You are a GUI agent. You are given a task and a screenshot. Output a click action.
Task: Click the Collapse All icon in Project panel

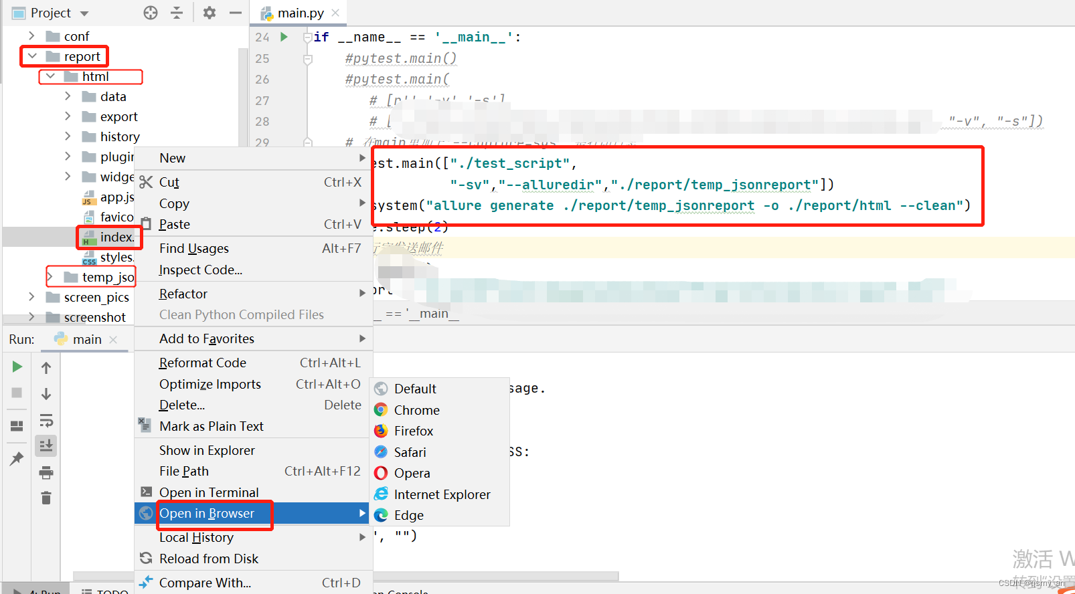coord(177,13)
